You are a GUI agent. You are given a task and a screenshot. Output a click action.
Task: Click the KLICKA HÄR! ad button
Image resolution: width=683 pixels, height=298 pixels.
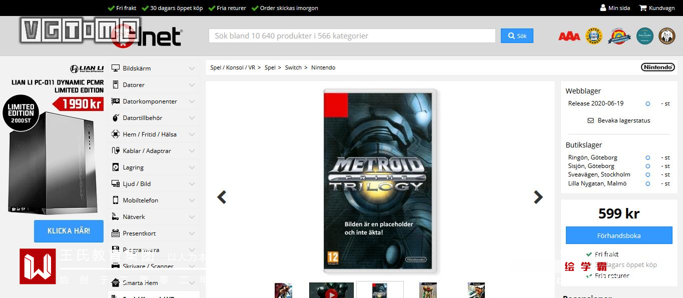point(69,231)
